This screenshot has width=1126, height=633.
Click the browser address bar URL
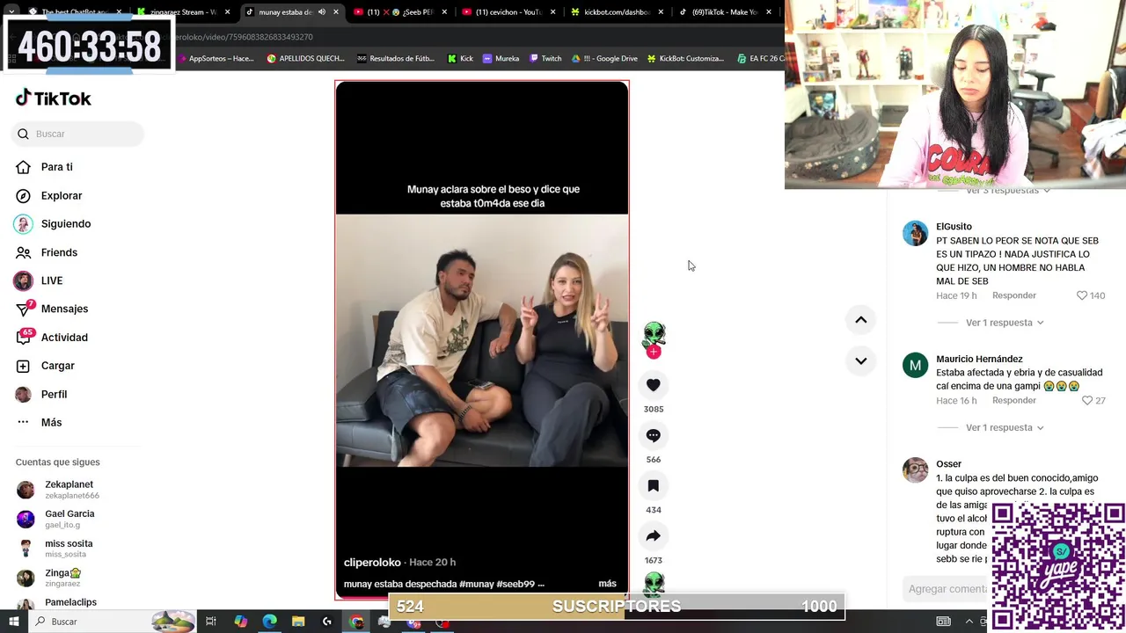pyautogui.click(x=245, y=37)
